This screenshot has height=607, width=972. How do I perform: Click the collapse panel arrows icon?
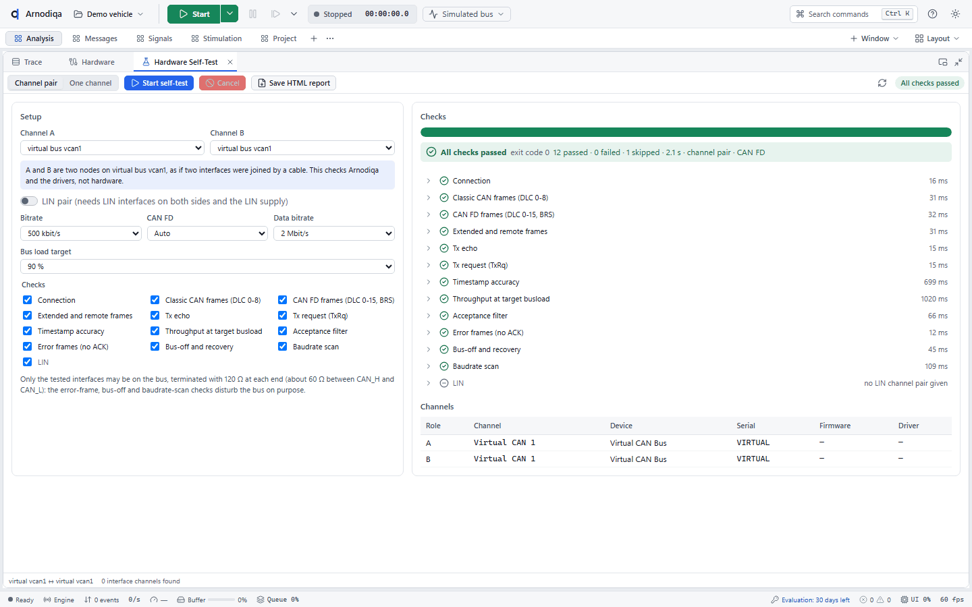pyautogui.click(x=959, y=62)
